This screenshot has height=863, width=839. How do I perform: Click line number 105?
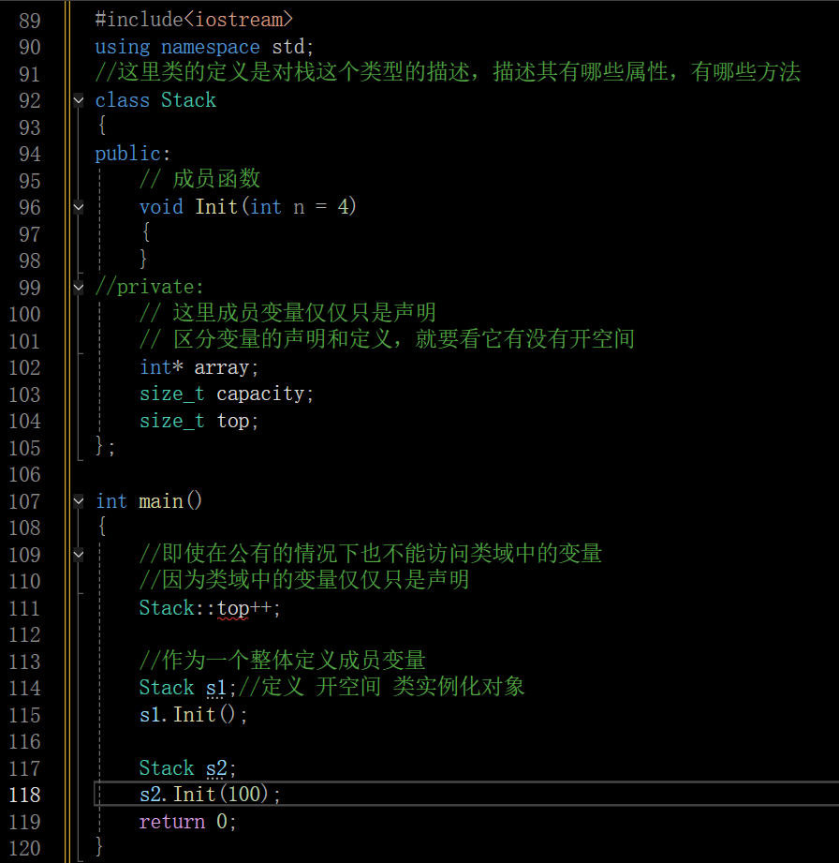(x=29, y=448)
